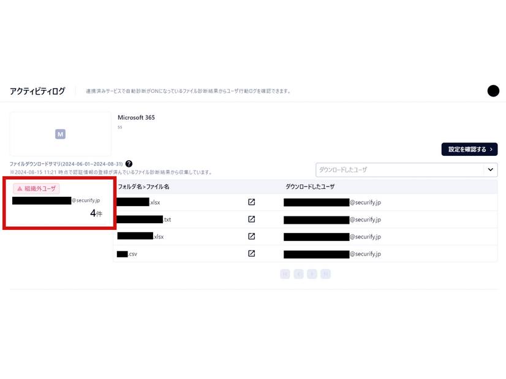Expand the フォルダ名>ファイル名 column header
The height and width of the screenshot is (379, 506).
[x=142, y=186]
